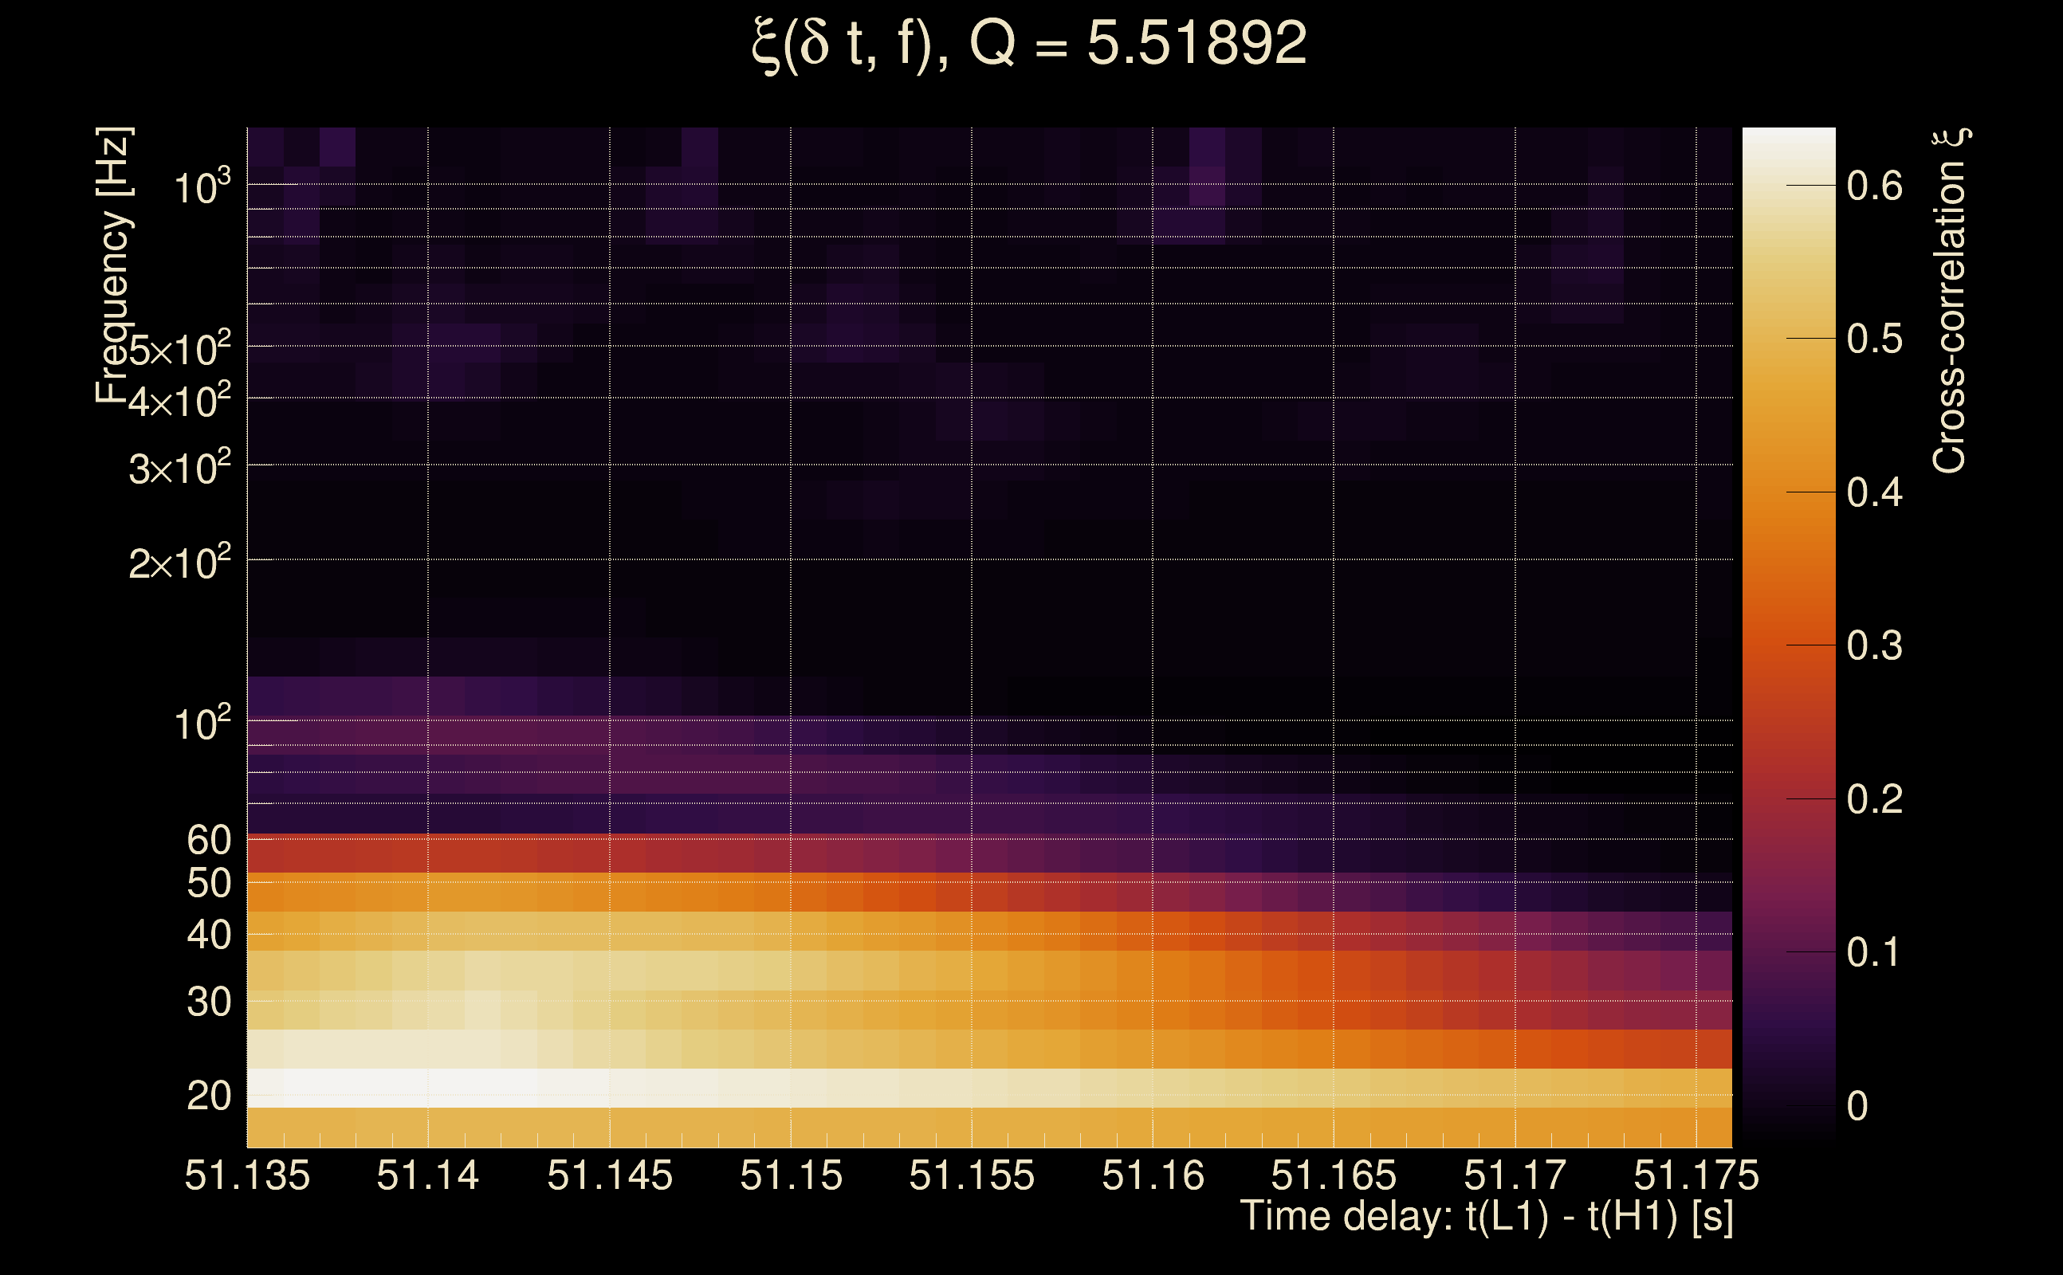Click the 51.155 x-axis tick label
The width and height of the screenshot is (2063, 1275).
click(x=972, y=1175)
